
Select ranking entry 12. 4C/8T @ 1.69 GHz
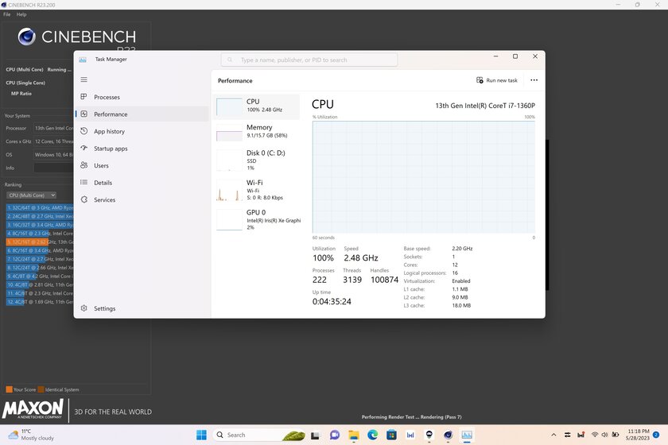[x=40, y=301]
